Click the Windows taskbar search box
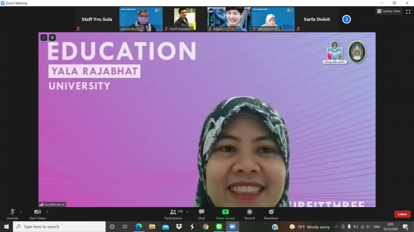Viewport: 414px width, 232px height. click(x=60, y=226)
